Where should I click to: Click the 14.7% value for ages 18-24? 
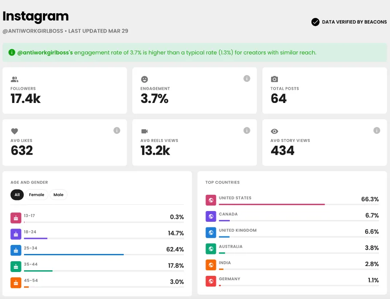(x=176, y=233)
